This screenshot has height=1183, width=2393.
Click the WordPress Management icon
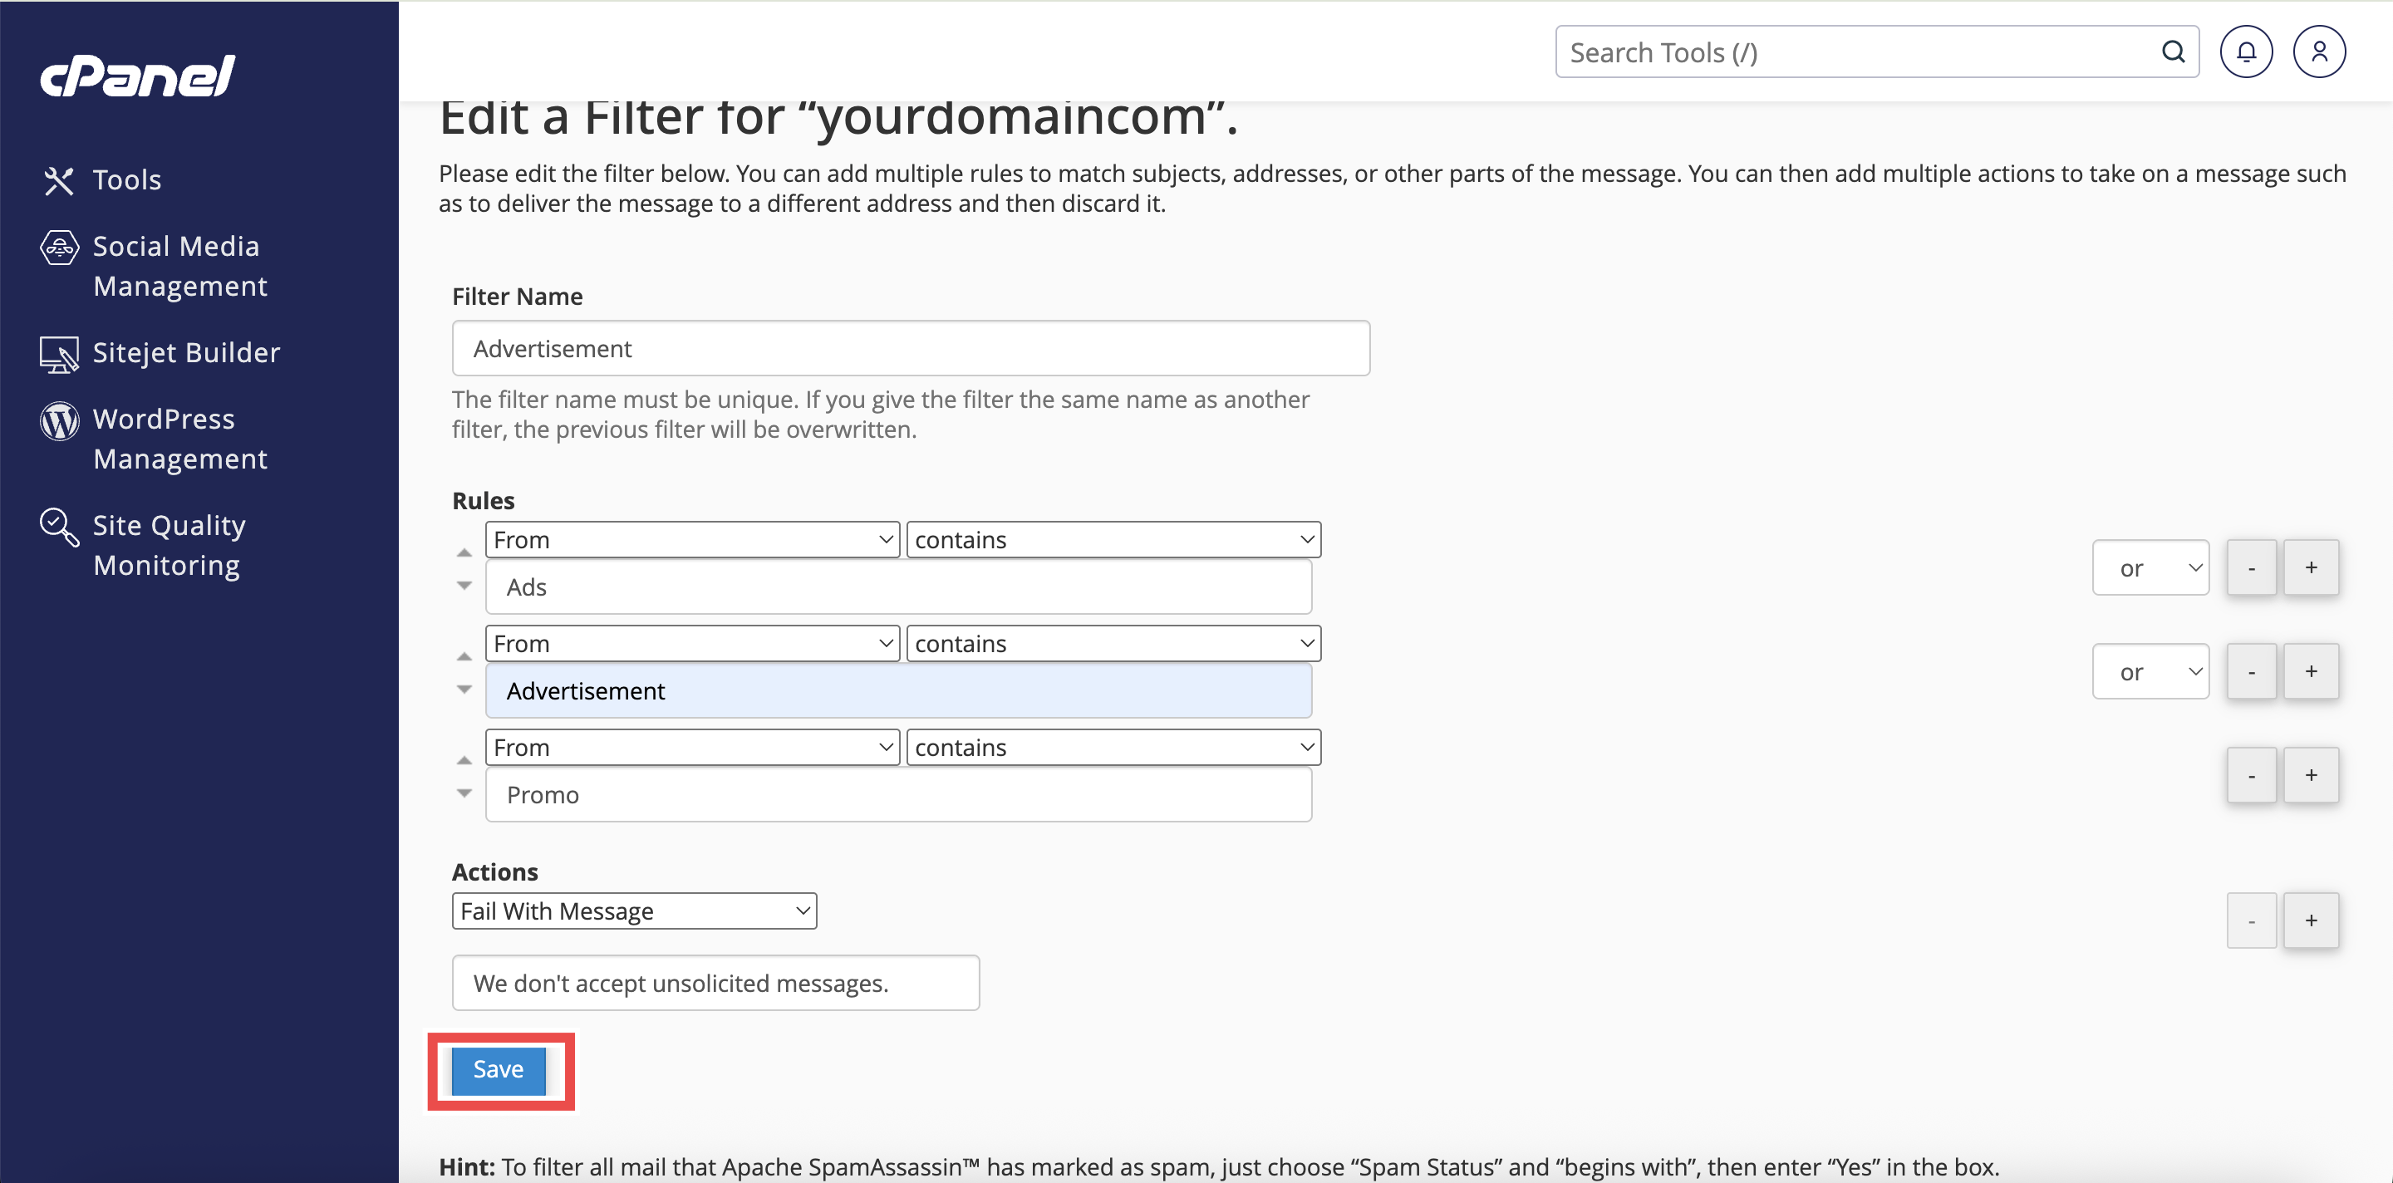click(x=60, y=420)
